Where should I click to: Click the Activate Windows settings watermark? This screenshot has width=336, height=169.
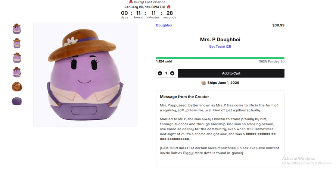click(x=307, y=161)
